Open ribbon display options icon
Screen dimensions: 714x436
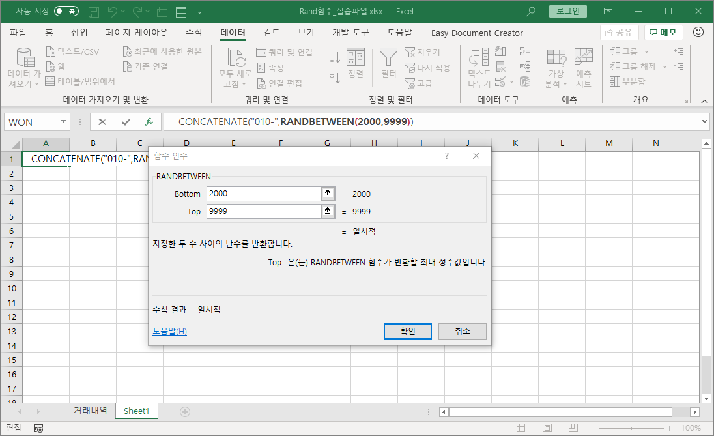pyautogui.click(x=608, y=11)
